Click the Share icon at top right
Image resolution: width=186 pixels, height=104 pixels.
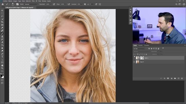[x=184, y=4]
